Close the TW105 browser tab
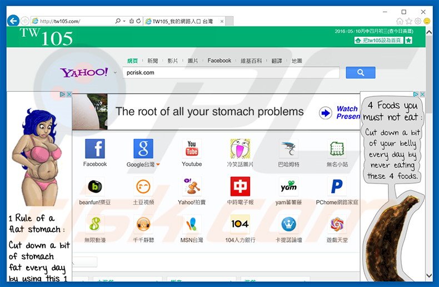This screenshot has width=439, height=287. (222, 21)
